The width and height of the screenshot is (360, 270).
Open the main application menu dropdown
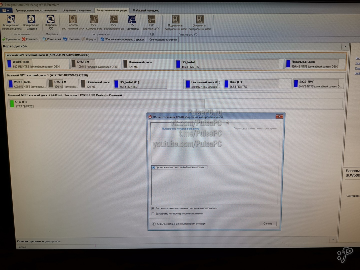click(x=5, y=10)
